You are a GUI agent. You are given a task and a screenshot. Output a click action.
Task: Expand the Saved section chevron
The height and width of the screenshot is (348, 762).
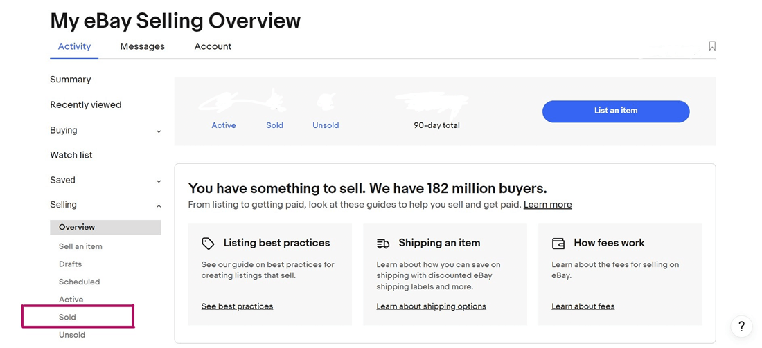point(159,181)
